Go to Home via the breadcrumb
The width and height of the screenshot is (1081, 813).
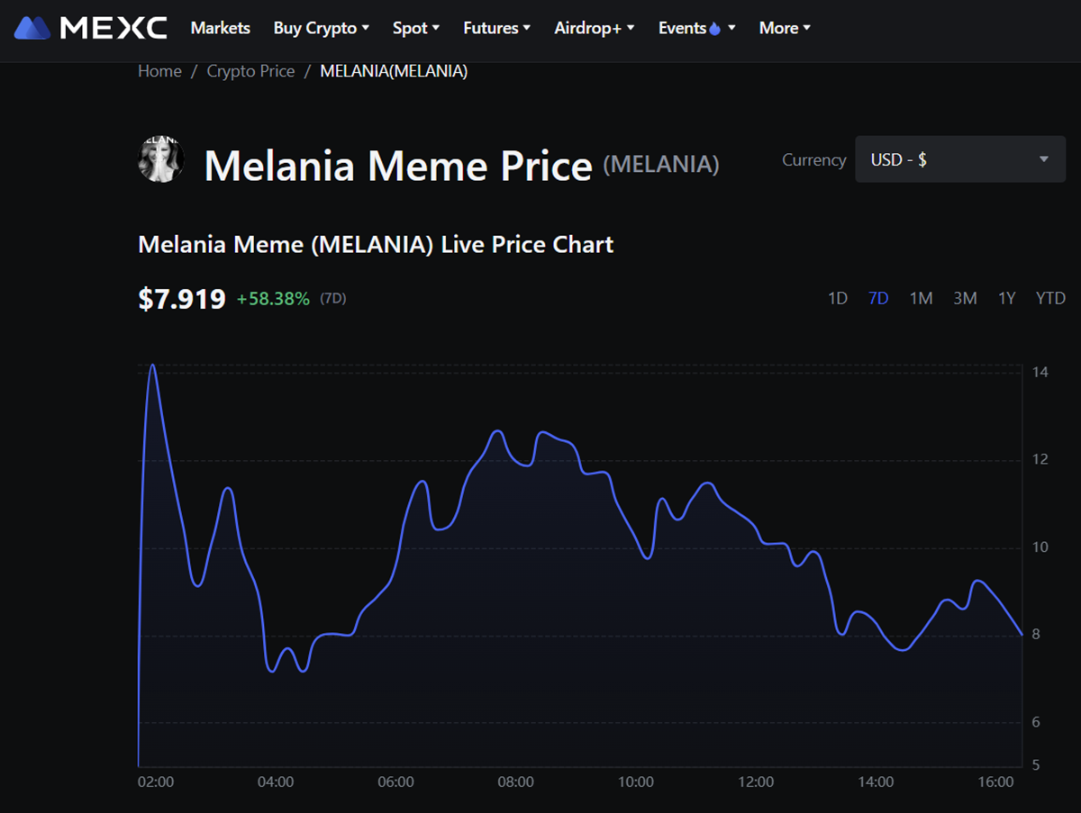point(159,70)
